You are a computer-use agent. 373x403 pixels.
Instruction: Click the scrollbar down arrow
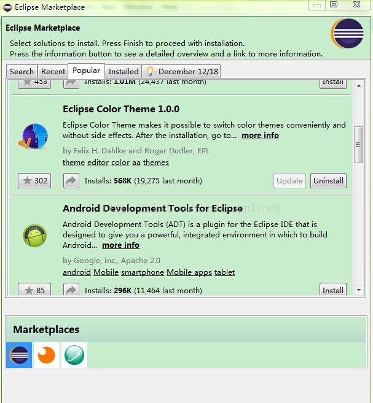coord(359,290)
